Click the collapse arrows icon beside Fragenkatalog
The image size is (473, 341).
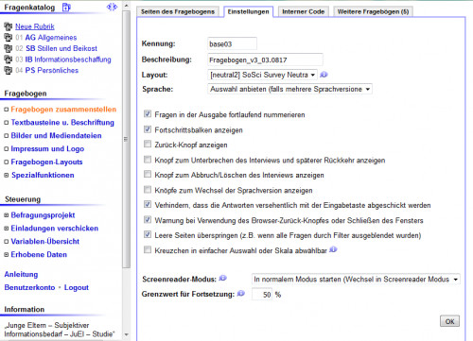pyautogui.click(x=112, y=7)
